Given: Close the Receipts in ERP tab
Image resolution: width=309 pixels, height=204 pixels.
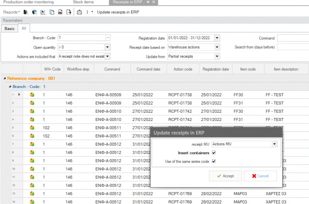Looking at the screenshot, I should tap(154, 2).
